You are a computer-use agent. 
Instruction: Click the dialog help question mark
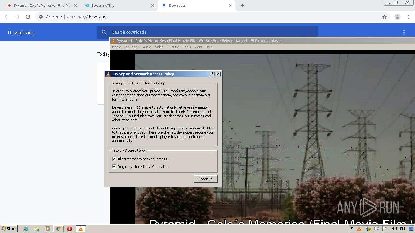pos(212,74)
